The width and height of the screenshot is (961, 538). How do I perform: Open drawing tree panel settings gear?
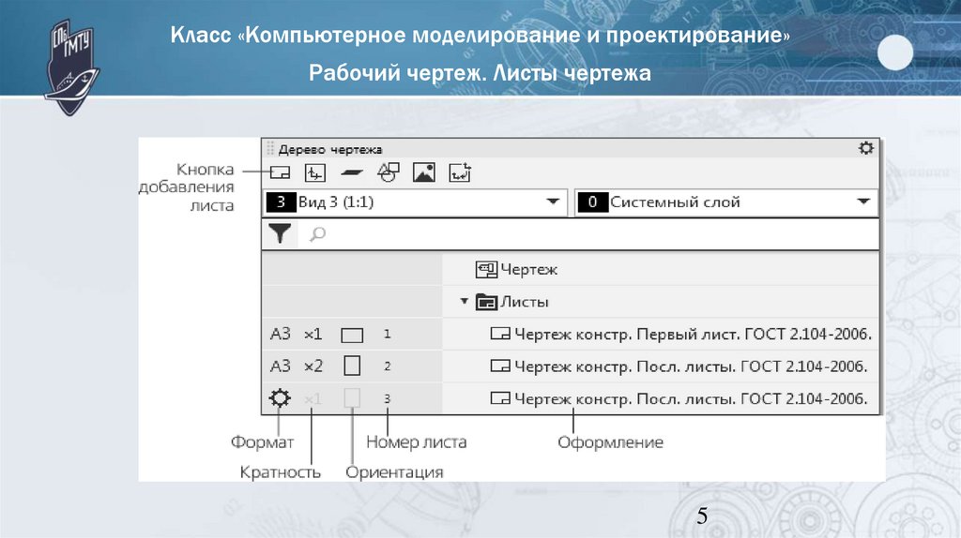(x=865, y=148)
